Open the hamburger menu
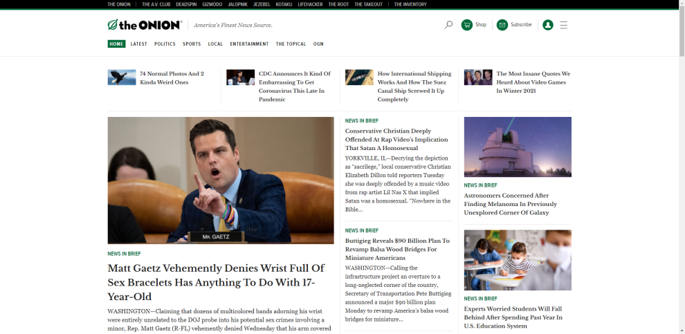 pyautogui.click(x=563, y=25)
